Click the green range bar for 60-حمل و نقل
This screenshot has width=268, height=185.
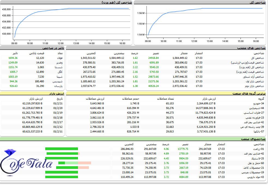click(x=62, y=163)
